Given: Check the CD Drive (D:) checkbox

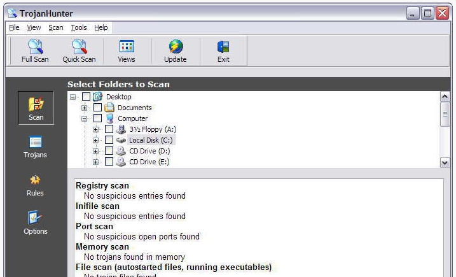Looking at the screenshot, I should click(109, 150).
